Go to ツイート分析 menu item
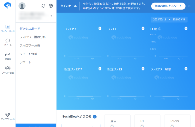 [28, 54]
